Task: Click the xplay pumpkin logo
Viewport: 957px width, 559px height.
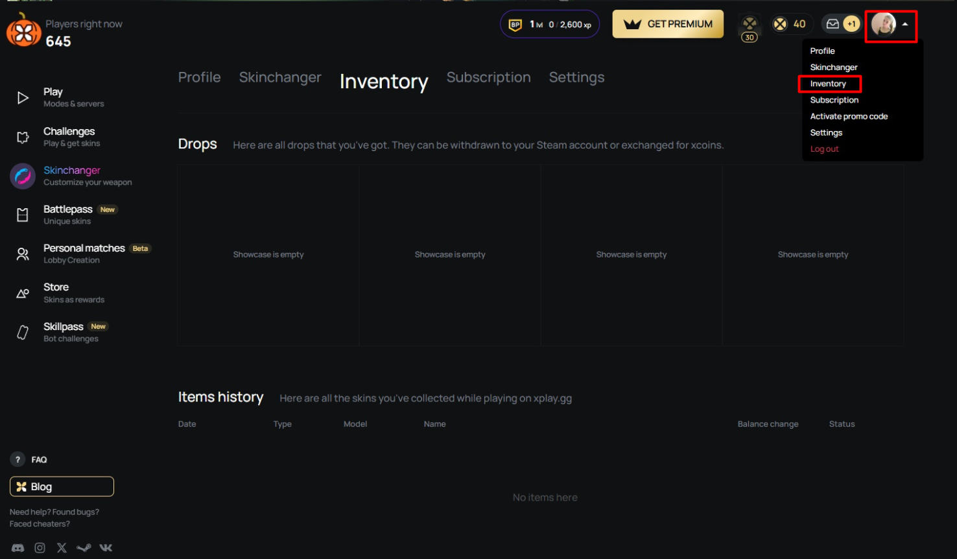Action: (23, 30)
